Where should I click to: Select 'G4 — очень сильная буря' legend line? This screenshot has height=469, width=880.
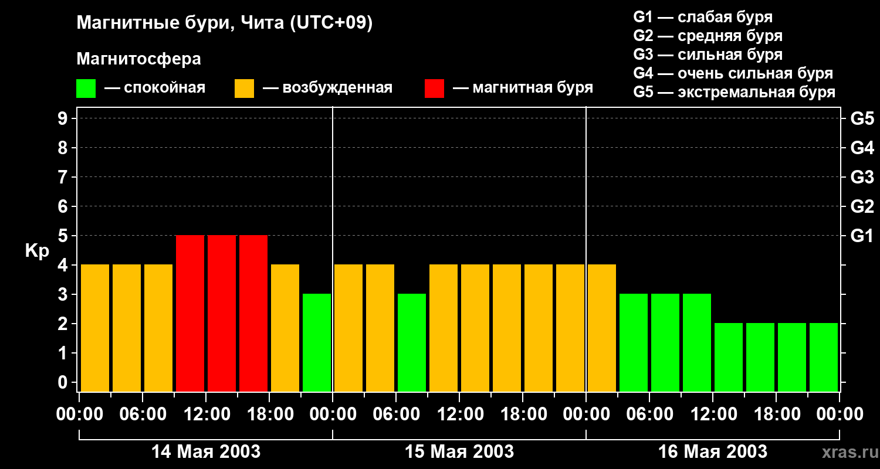click(733, 73)
